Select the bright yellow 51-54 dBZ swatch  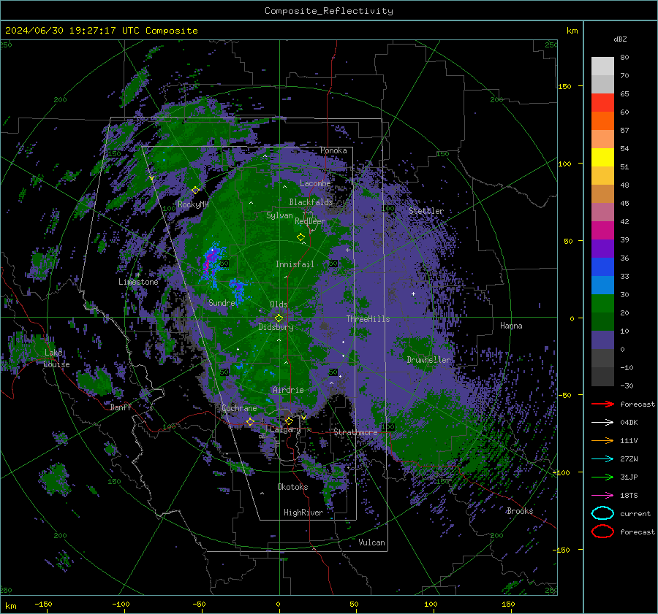(x=602, y=158)
